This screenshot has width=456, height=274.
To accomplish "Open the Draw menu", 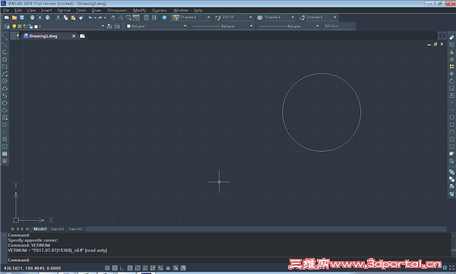I will (97, 10).
